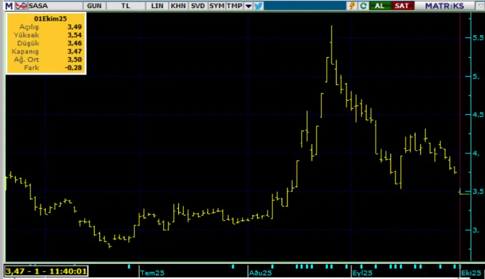This screenshot has width=485, height=279.
Task: Expand the blue down-arrow menu after TMP
Action: (x=248, y=6)
